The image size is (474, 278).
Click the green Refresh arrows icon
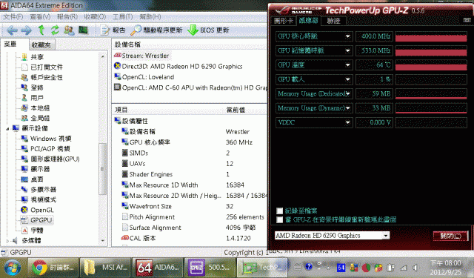click(55, 30)
